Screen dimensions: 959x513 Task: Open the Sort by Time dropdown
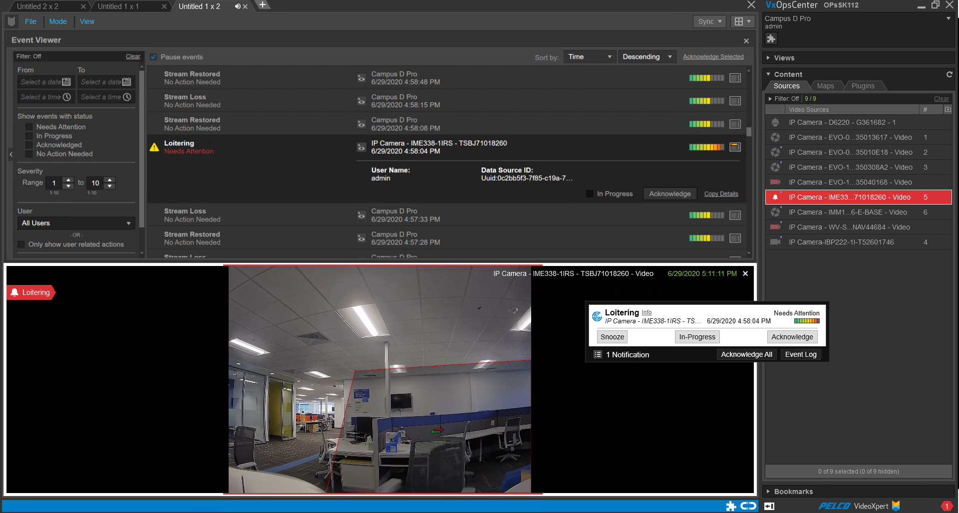point(589,56)
